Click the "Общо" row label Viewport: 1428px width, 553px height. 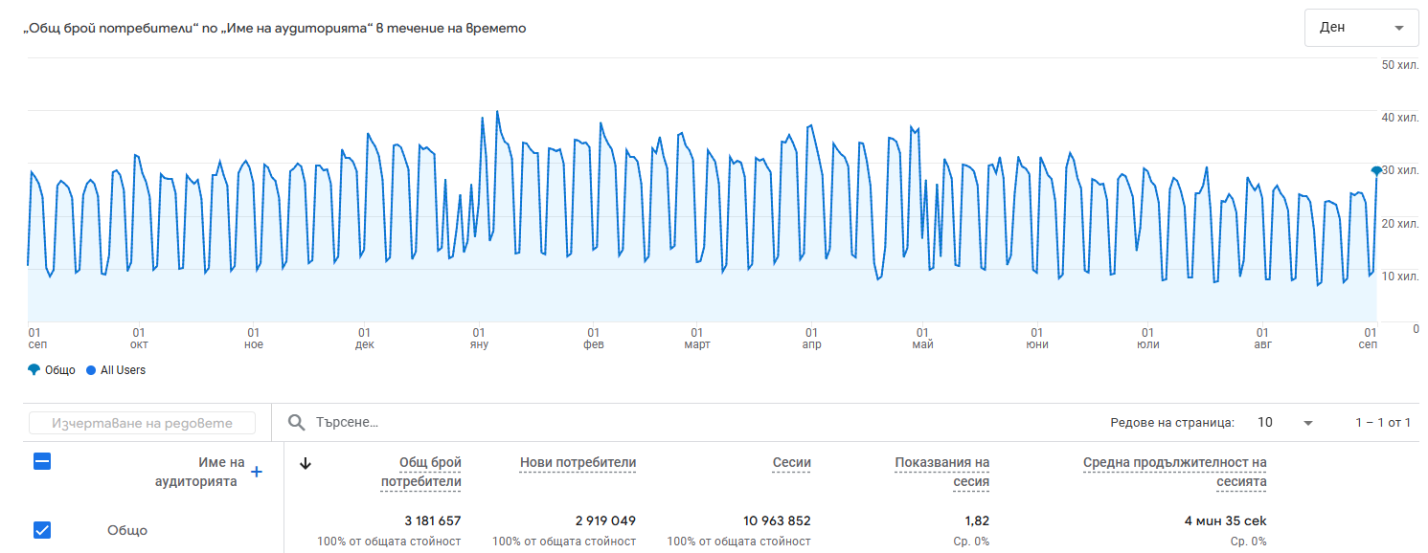point(127,531)
